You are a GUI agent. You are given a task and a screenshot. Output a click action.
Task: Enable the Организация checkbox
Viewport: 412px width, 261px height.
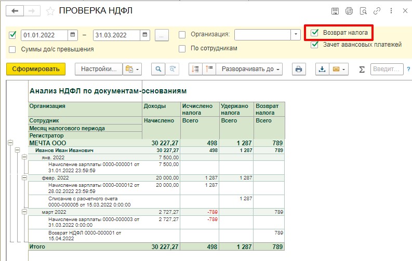tap(182, 35)
